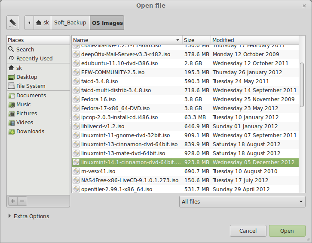Image resolution: width=312 pixels, height=243 pixels.
Task: Toggle the type-a-file-name pencil button
Action: click(13, 23)
